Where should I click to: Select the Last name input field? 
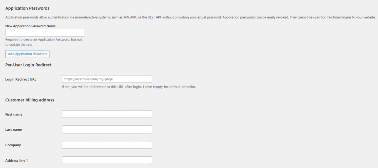click(x=107, y=129)
